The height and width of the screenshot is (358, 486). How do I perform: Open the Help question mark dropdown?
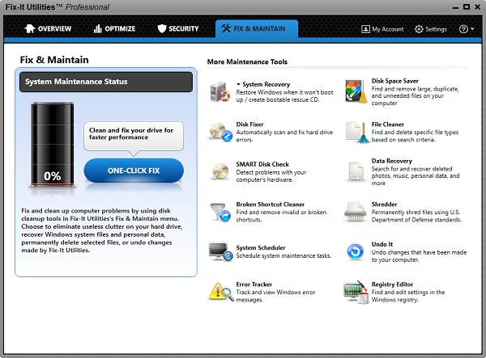466,29
